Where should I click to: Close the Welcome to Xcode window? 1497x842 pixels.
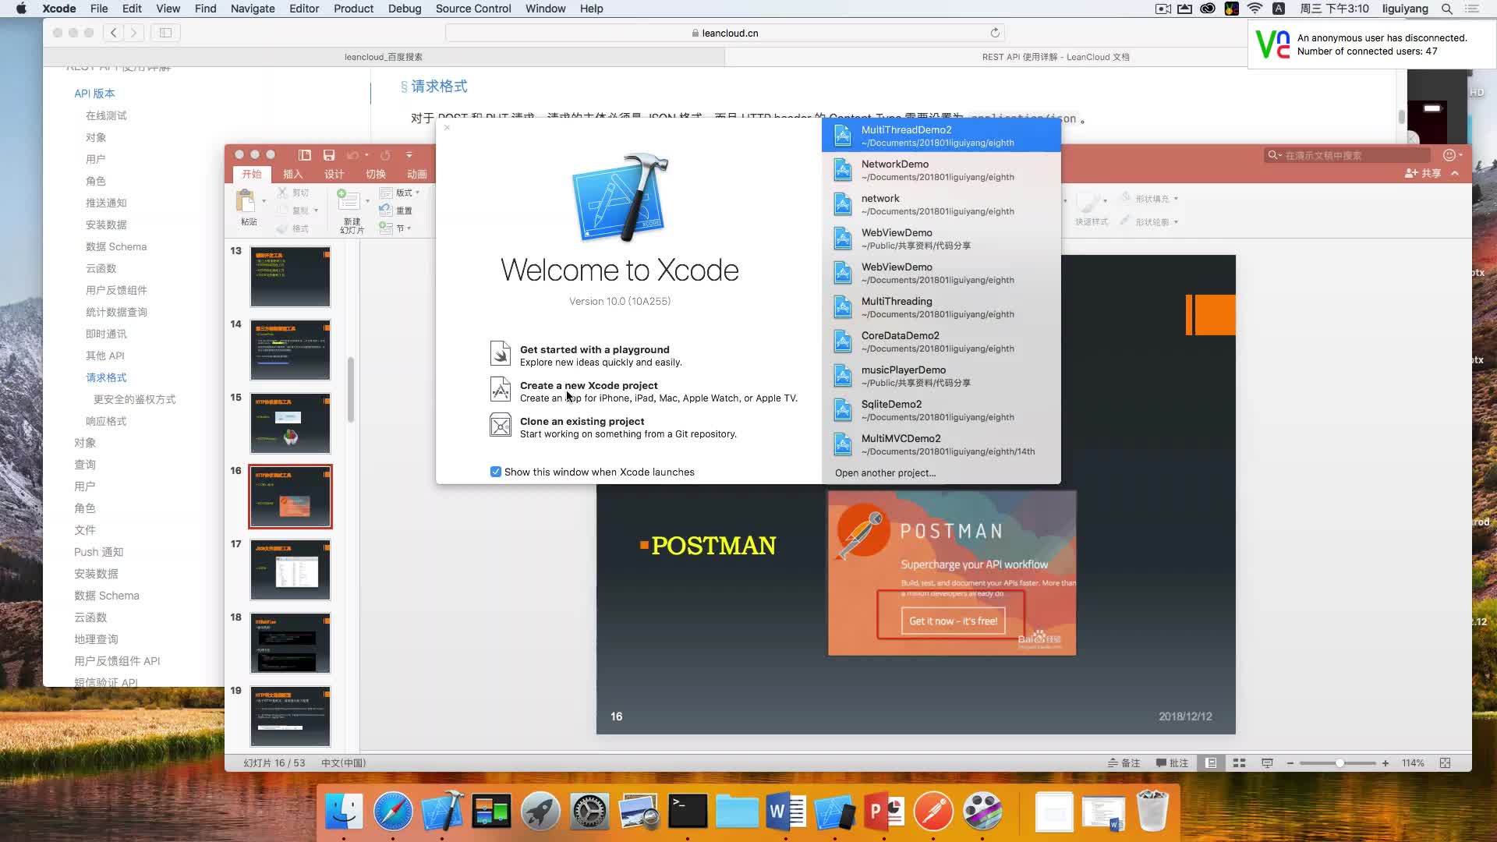click(447, 127)
